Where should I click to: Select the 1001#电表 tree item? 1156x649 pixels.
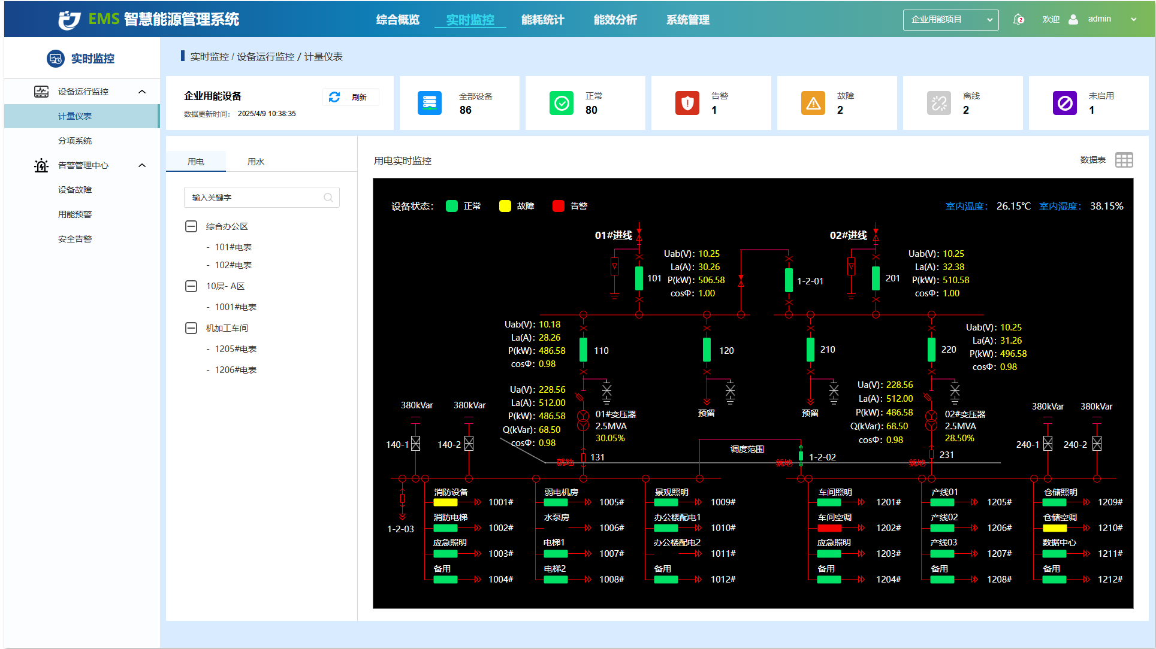tap(236, 307)
